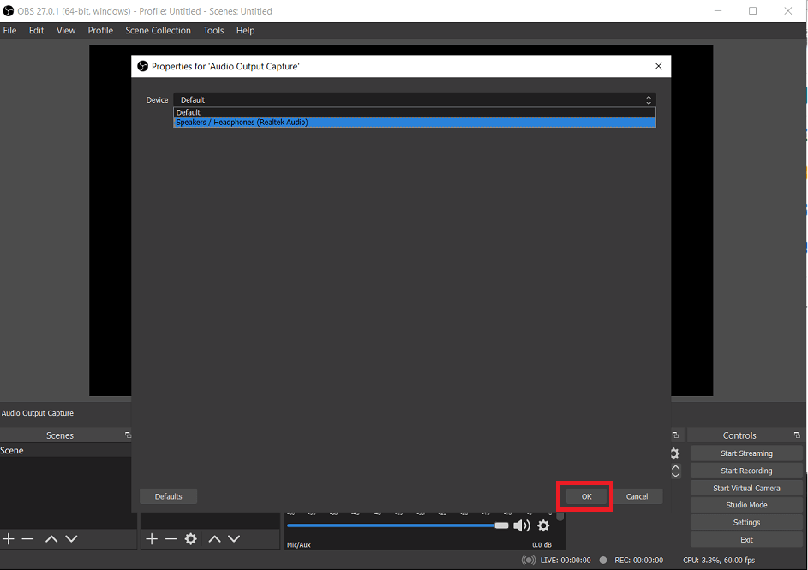The width and height of the screenshot is (808, 570).
Task: Move scene down with Scenes panel down arrow
Action: (x=71, y=539)
